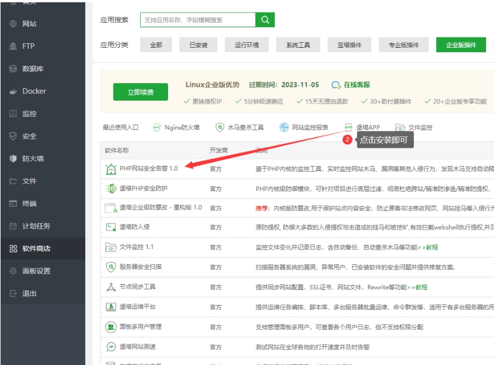
Task: Click the green search magnifier button
Action: tap(265, 20)
